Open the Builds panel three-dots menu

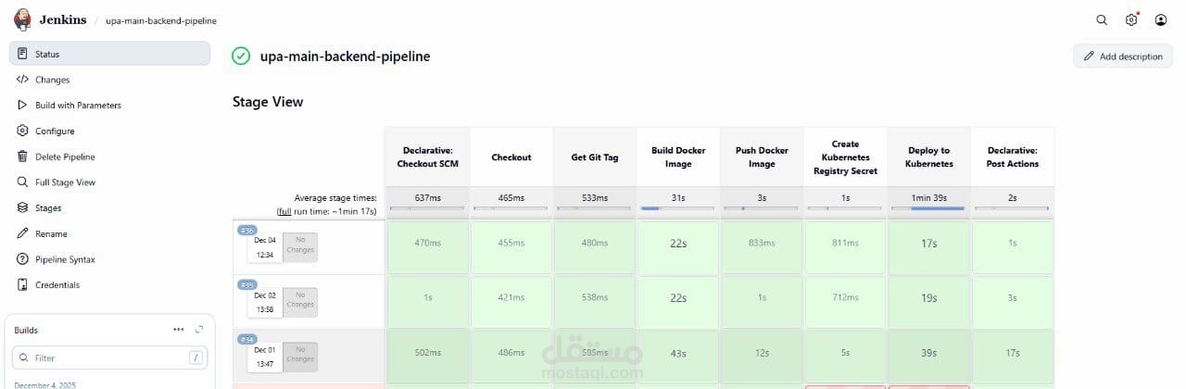tap(178, 330)
